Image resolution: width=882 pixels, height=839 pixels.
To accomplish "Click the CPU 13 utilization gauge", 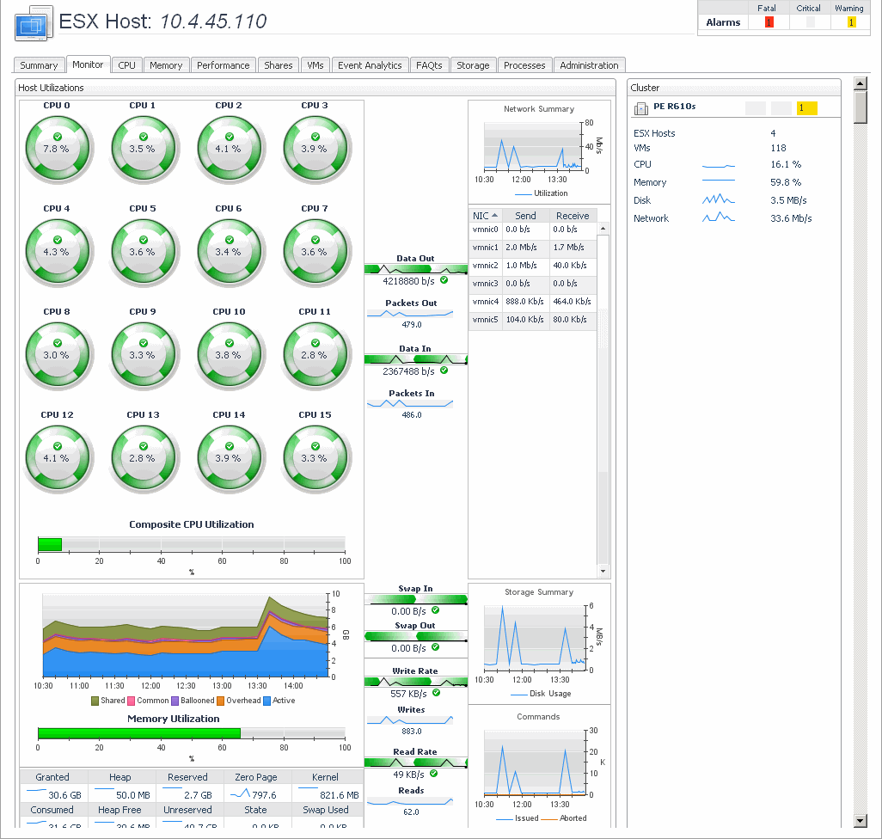I will pyautogui.click(x=143, y=458).
